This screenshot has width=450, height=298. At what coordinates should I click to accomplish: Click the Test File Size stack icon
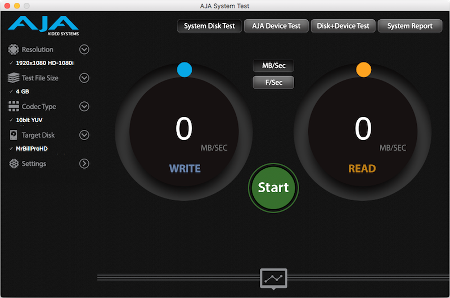tap(13, 78)
